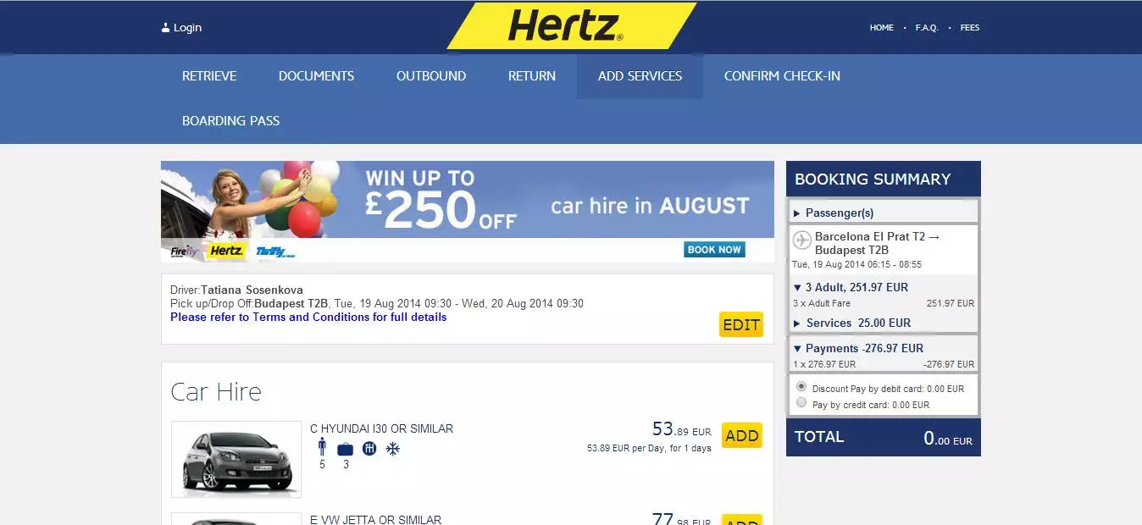Add the Hyundai i30 car hire
Image resolution: width=1142 pixels, height=525 pixels.
(x=741, y=436)
